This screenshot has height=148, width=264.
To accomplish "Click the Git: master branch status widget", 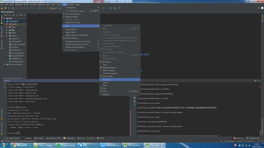I will tap(230, 141).
